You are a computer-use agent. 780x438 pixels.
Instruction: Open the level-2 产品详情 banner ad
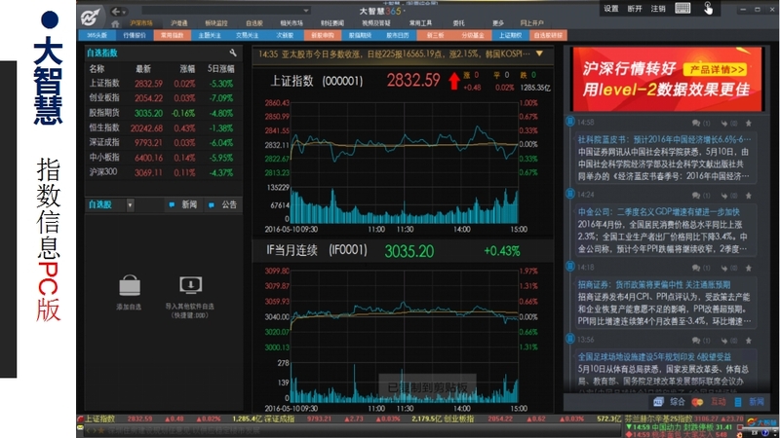coord(667,79)
